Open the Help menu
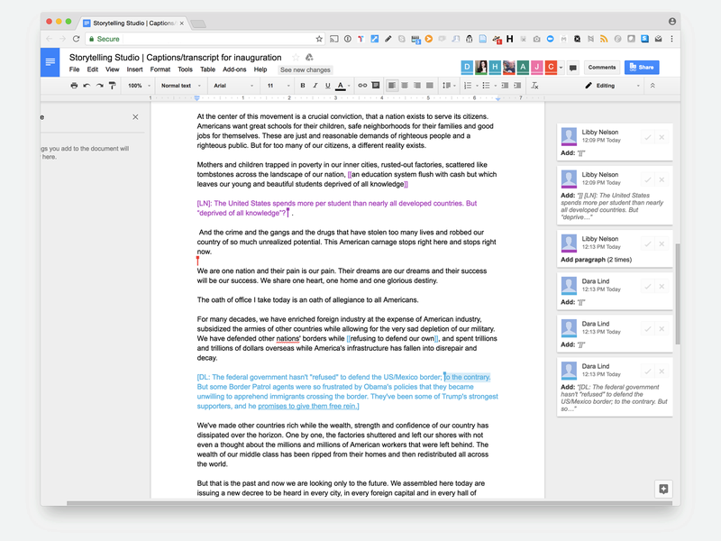721x541 pixels. pos(260,69)
